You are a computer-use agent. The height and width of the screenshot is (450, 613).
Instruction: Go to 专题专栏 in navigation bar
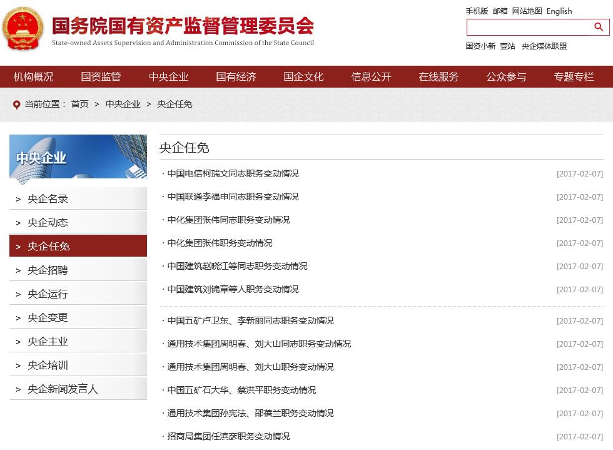click(574, 77)
